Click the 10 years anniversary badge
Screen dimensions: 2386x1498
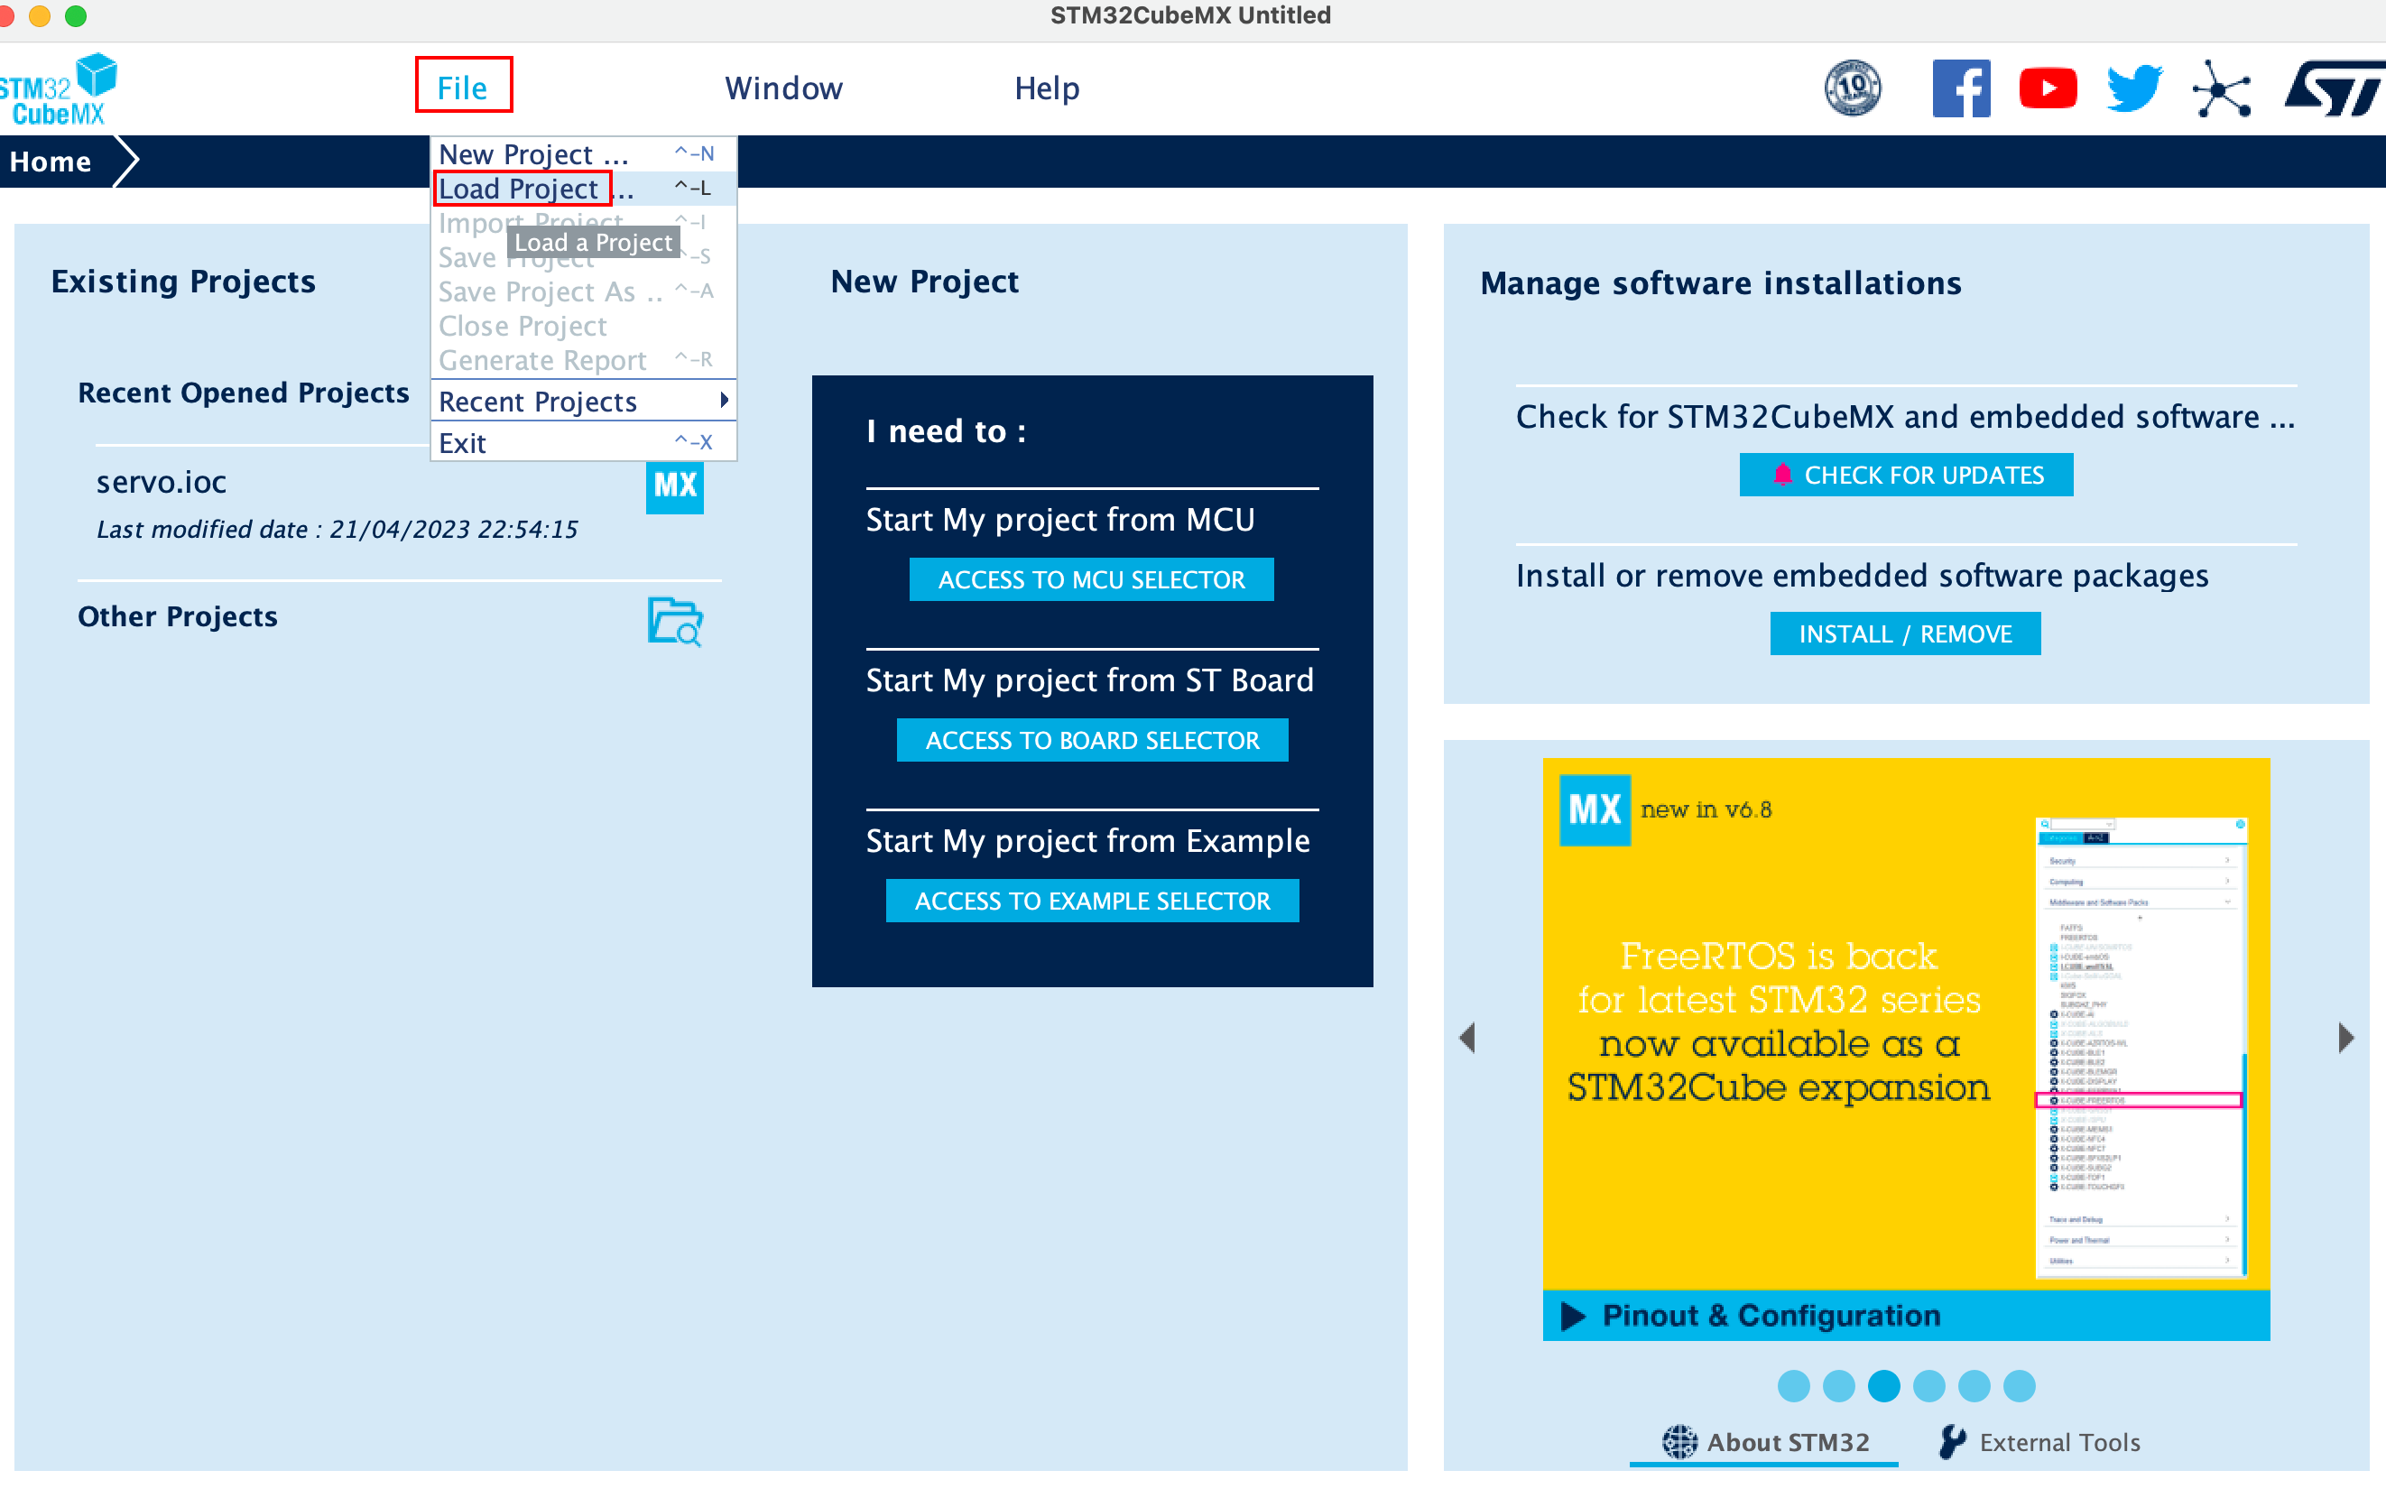tap(1852, 88)
